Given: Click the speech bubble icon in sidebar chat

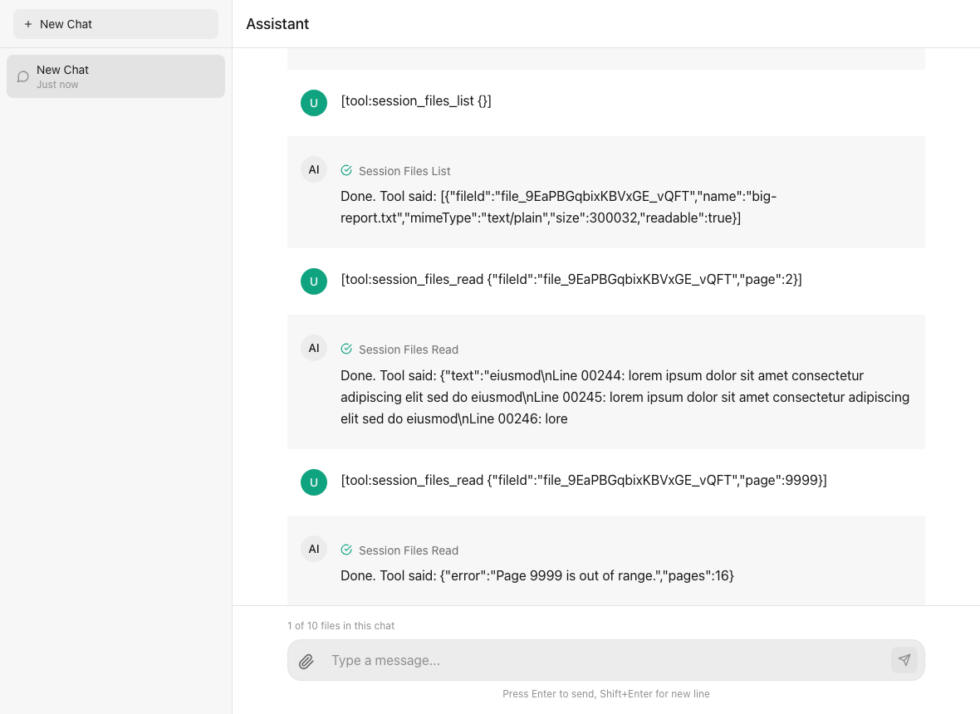Looking at the screenshot, I should click(x=23, y=77).
